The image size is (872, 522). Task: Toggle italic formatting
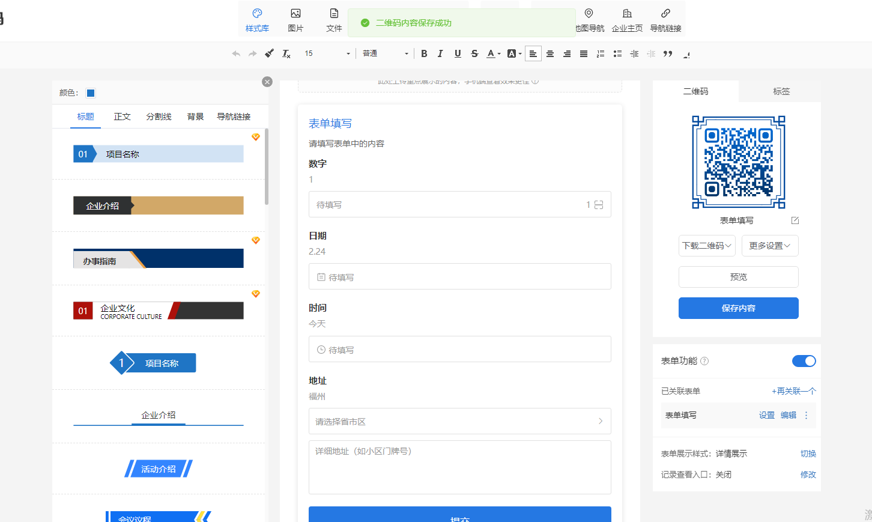click(440, 53)
